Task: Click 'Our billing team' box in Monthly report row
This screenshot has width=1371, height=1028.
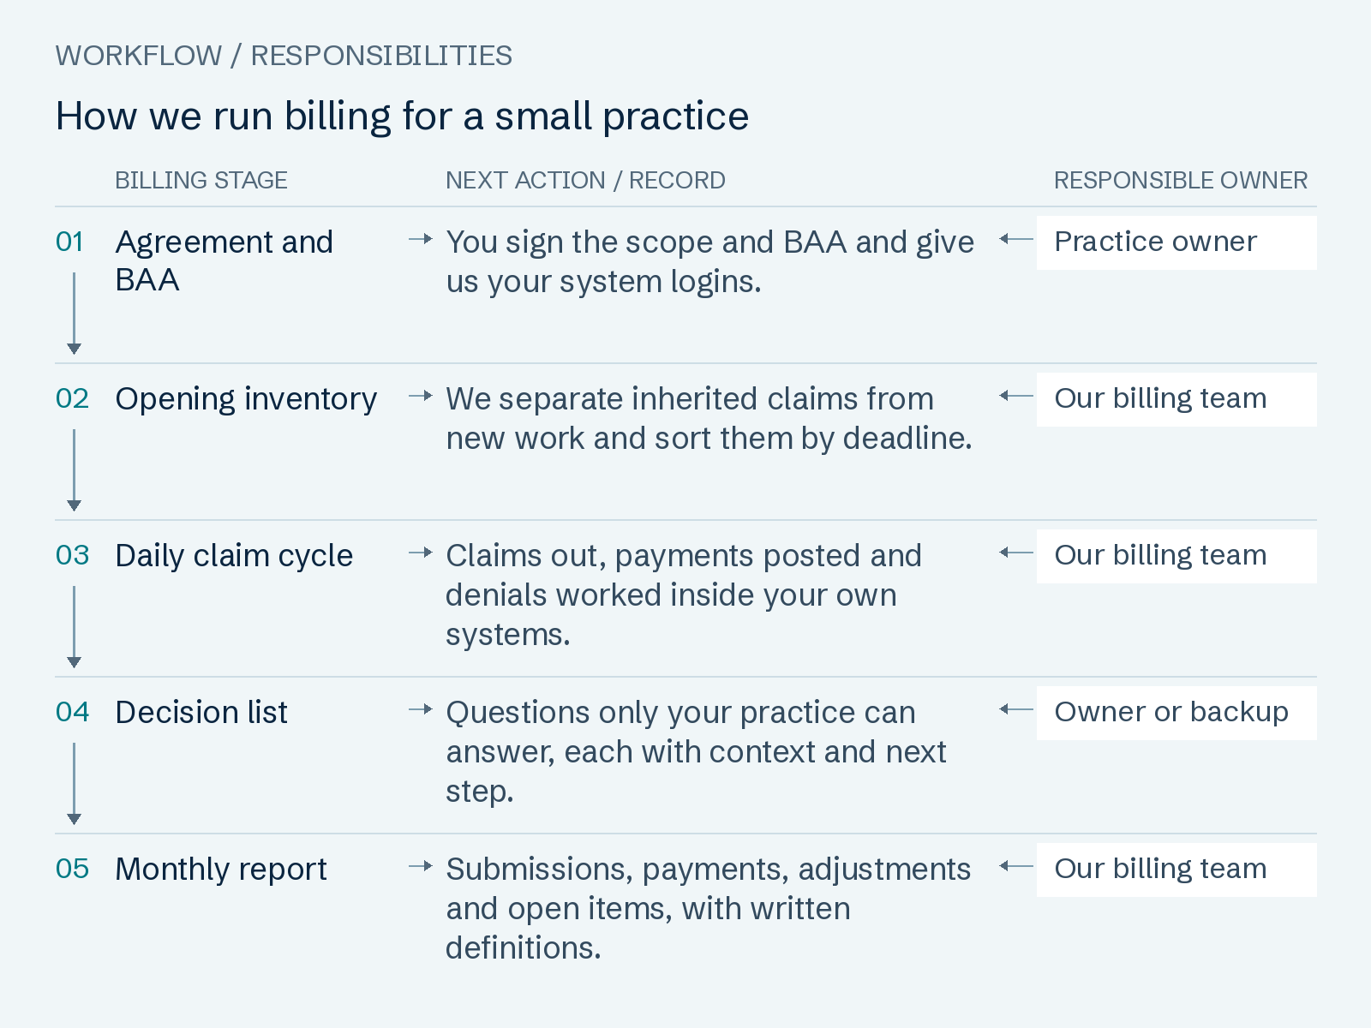Action: click(1176, 870)
